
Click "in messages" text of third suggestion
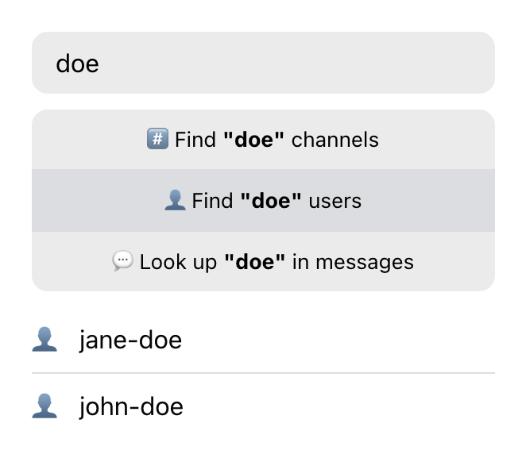click(353, 261)
